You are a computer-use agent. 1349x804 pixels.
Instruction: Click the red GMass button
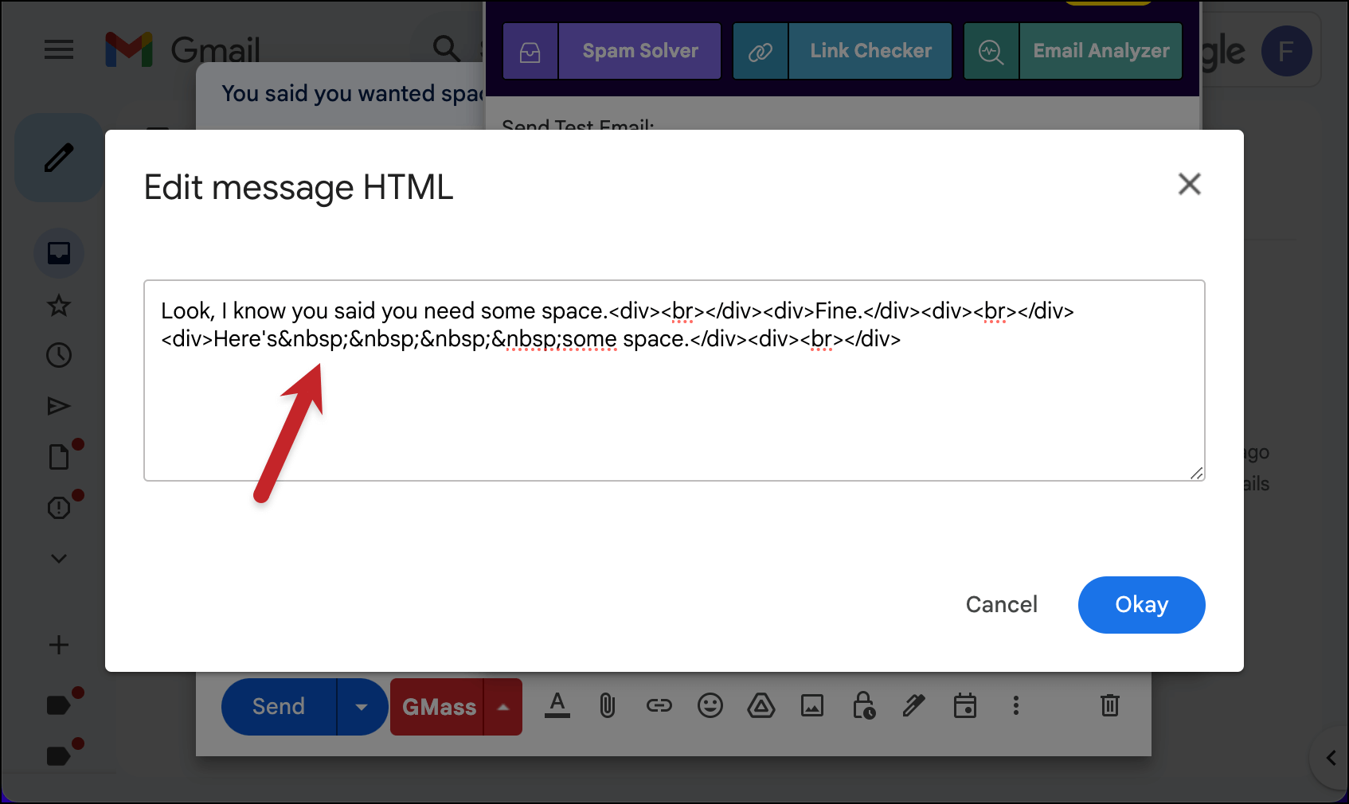pyautogui.click(x=438, y=707)
